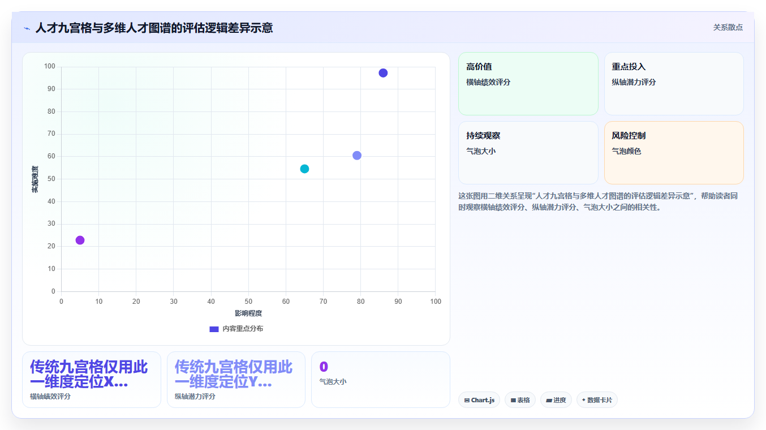The image size is (766, 430).
Task: Toggle the 内容重点分布 legend swatch
Action: (214, 329)
